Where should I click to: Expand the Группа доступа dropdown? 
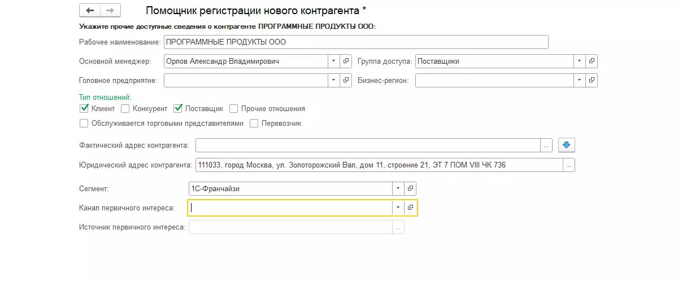click(x=579, y=61)
